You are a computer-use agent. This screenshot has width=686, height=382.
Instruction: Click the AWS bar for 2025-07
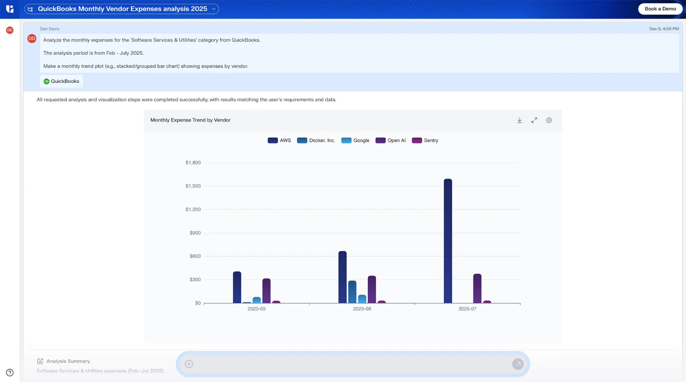[448, 241]
